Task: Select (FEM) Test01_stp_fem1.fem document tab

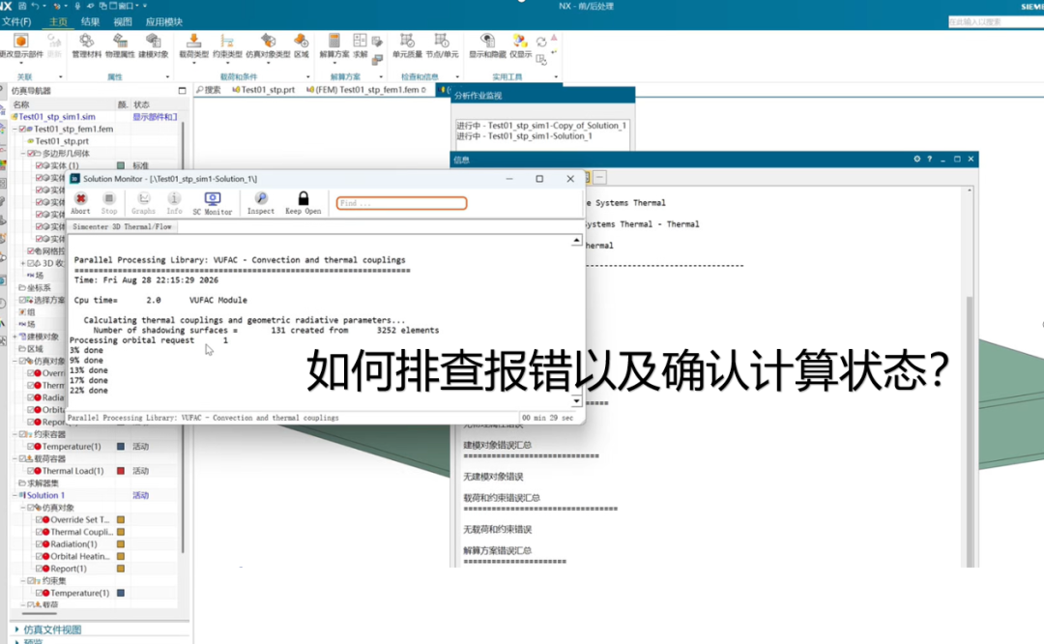Action: pos(366,90)
